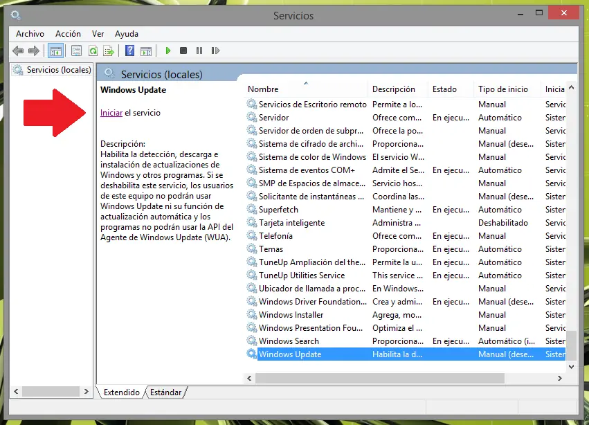Minimize the Servicios window

coord(520,14)
